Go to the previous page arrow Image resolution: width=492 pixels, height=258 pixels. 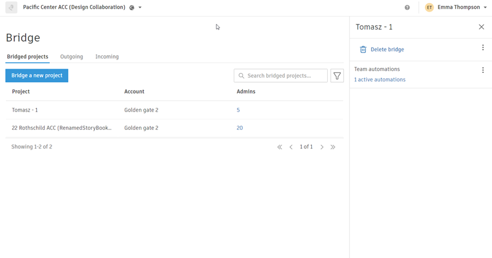click(x=291, y=147)
